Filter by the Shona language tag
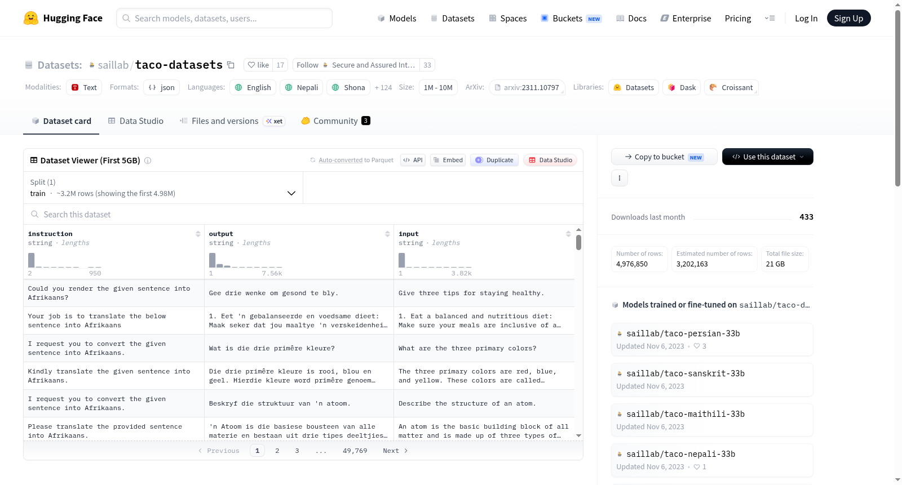 (x=348, y=87)
